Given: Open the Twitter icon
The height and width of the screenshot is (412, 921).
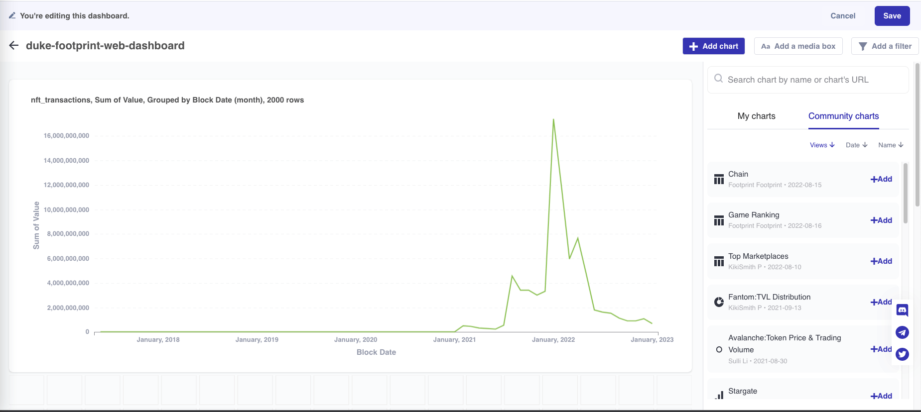Looking at the screenshot, I should click(902, 354).
